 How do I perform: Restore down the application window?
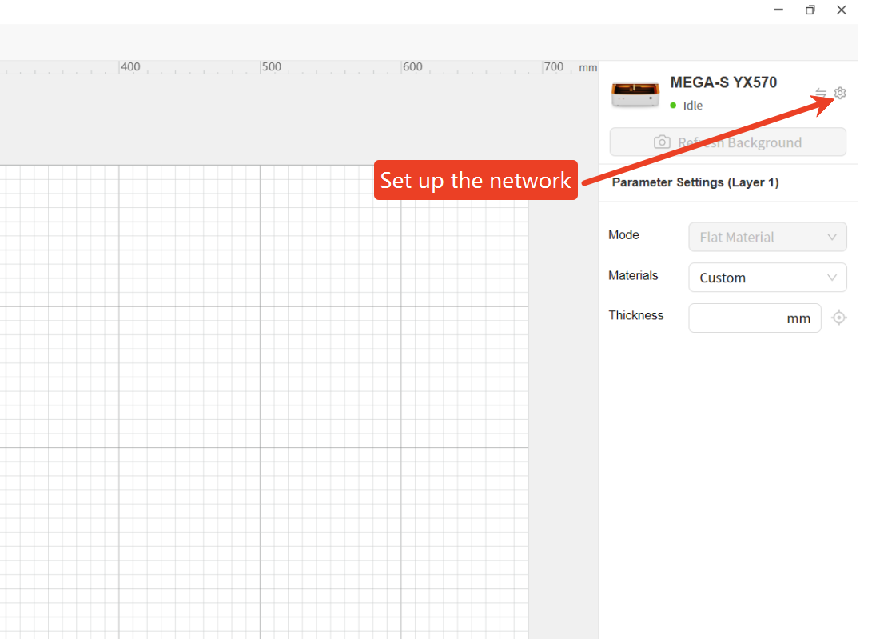810,10
